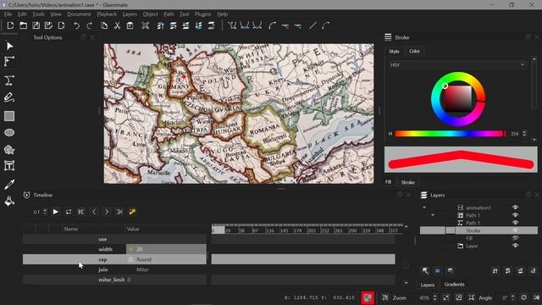Click the yellow keyframe record key icon
The width and height of the screenshot is (542, 305).
[x=132, y=212]
